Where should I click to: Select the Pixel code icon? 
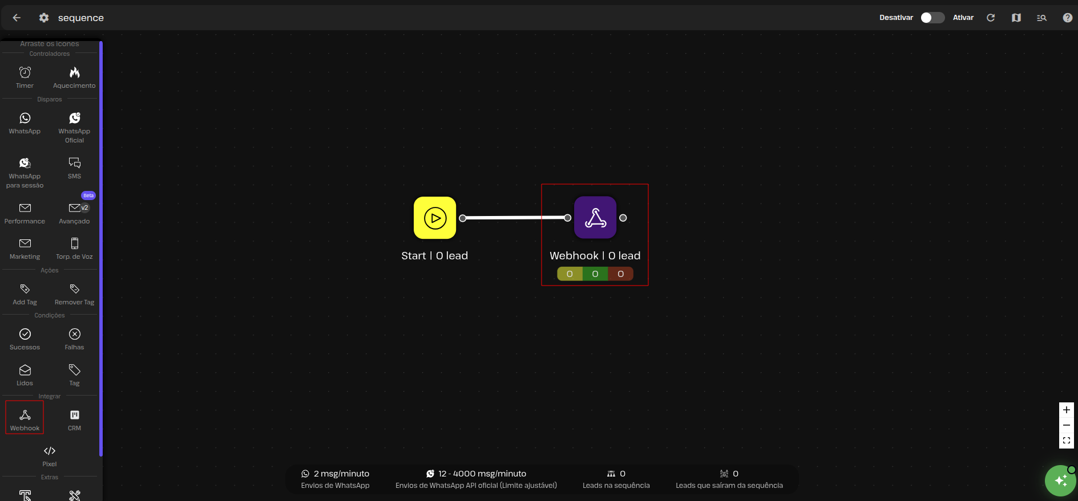tap(50, 451)
